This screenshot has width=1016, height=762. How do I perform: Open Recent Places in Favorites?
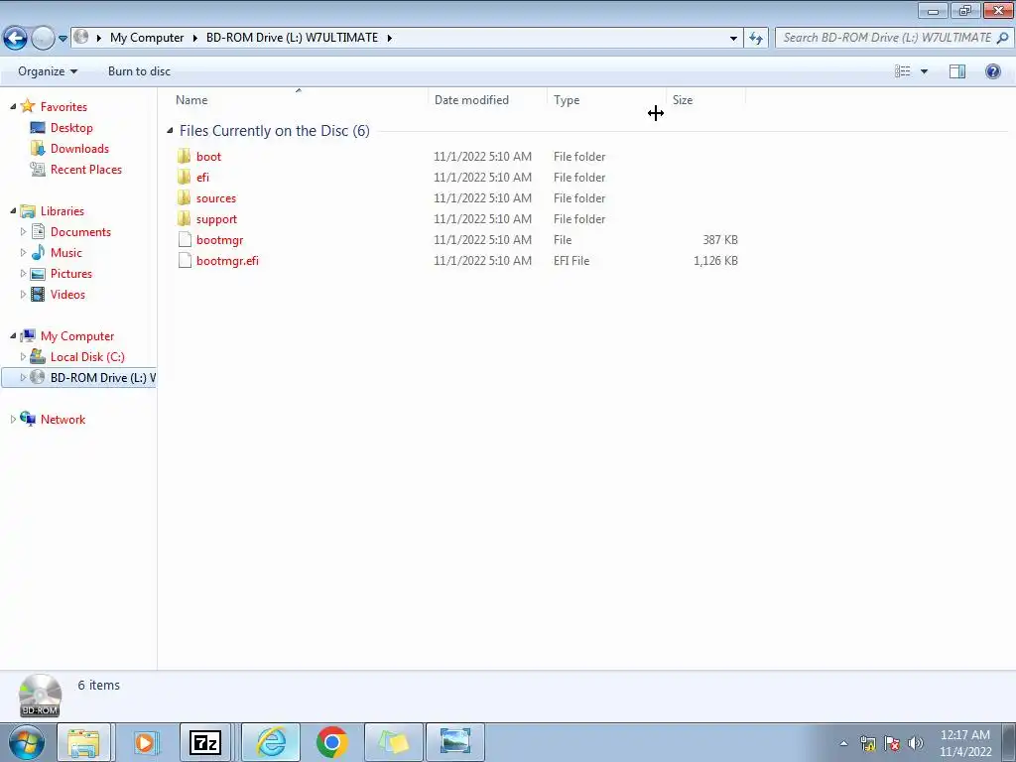tap(86, 169)
